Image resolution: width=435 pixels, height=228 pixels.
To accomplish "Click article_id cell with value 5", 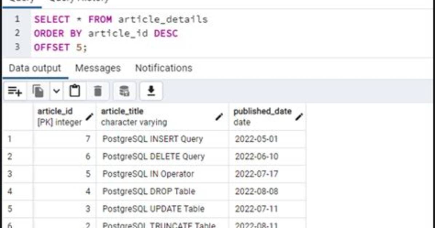I will coord(64,174).
